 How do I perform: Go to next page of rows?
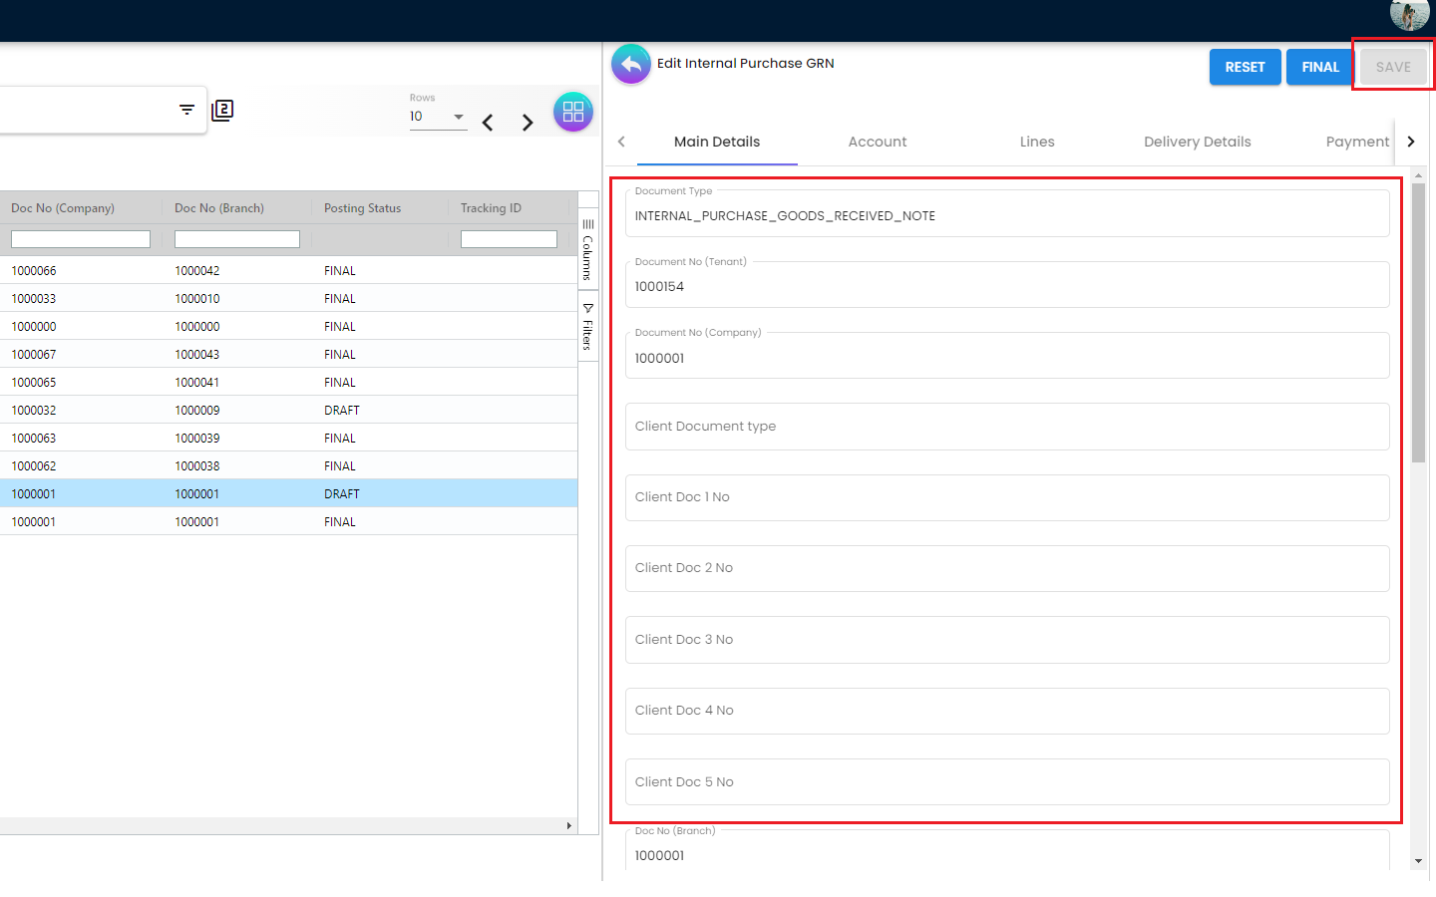(528, 123)
